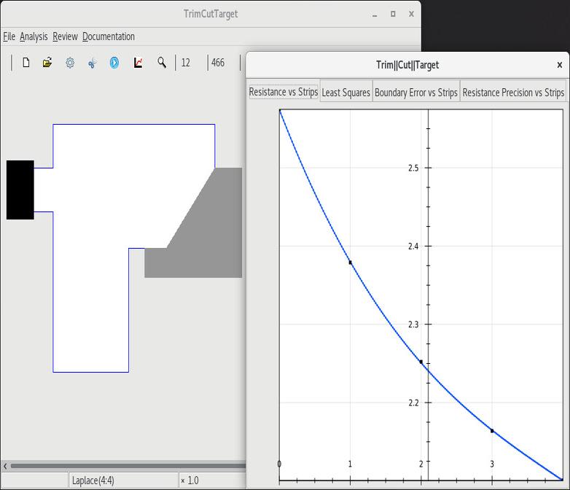The width and height of the screenshot is (570, 490).
Task: Switch to the Least Squares tab
Action: (x=345, y=93)
